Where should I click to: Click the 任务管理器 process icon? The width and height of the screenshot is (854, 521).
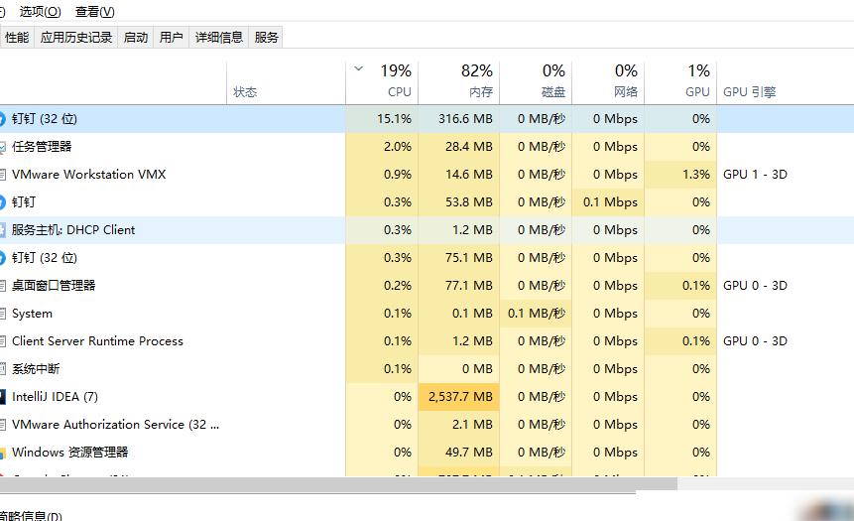pyautogui.click(x=2, y=147)
